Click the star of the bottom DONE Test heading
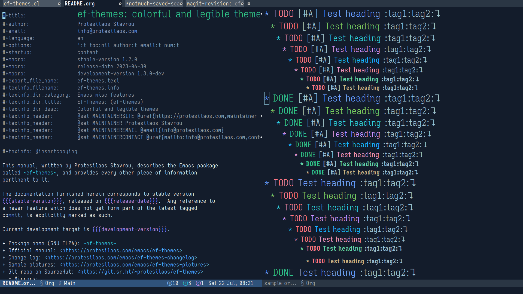The width and height of the screenshot is (523, 294). coord(267,272)
